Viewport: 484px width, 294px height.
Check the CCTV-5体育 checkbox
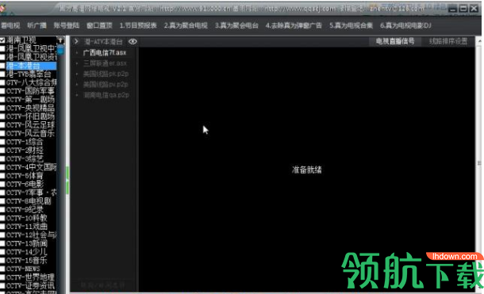(2, 176)
